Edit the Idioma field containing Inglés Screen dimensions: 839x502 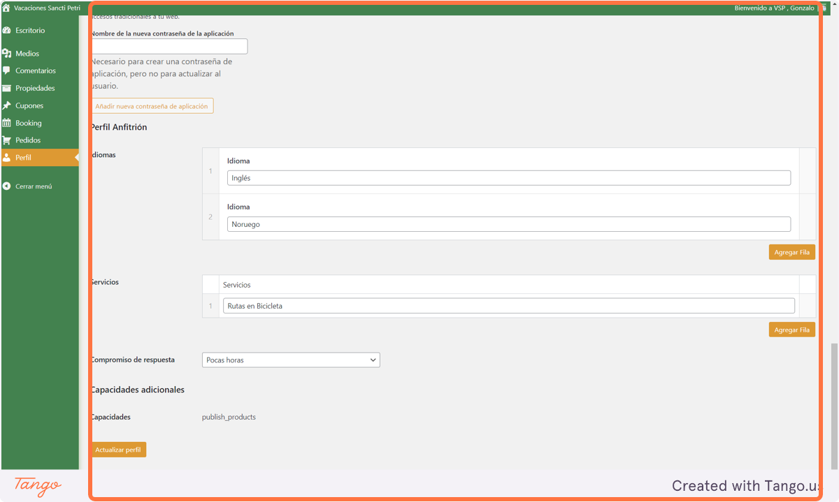point(509,178)
